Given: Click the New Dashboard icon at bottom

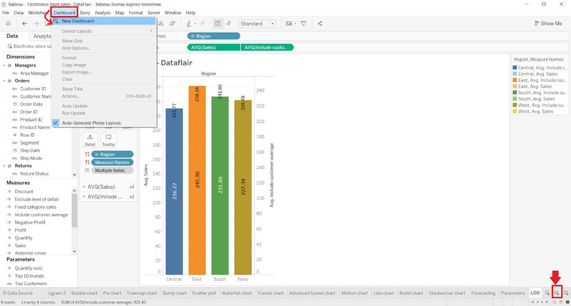Looking at the screenshot, I should click(x=556, y=293).
